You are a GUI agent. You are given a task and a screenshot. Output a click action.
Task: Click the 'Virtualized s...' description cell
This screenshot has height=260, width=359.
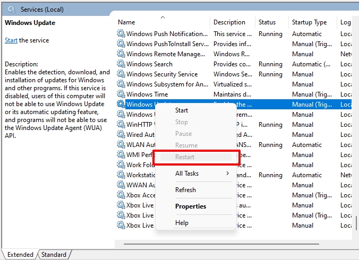tap(233, 84)
